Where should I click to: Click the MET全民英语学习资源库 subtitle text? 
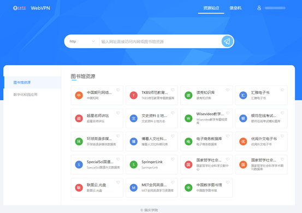157,191
